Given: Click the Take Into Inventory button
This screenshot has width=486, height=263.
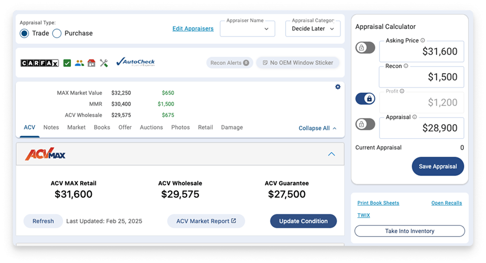Looking at the screenshot, I should coord(409,231).
